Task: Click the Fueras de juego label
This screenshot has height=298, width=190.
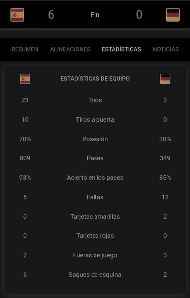Action: tap(95, 255)
